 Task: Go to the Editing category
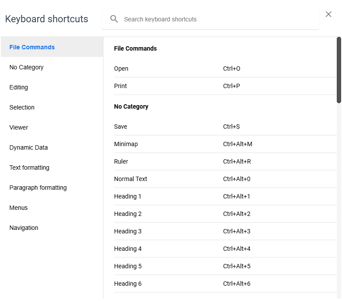pyautogui.click(x=52, y=87)
